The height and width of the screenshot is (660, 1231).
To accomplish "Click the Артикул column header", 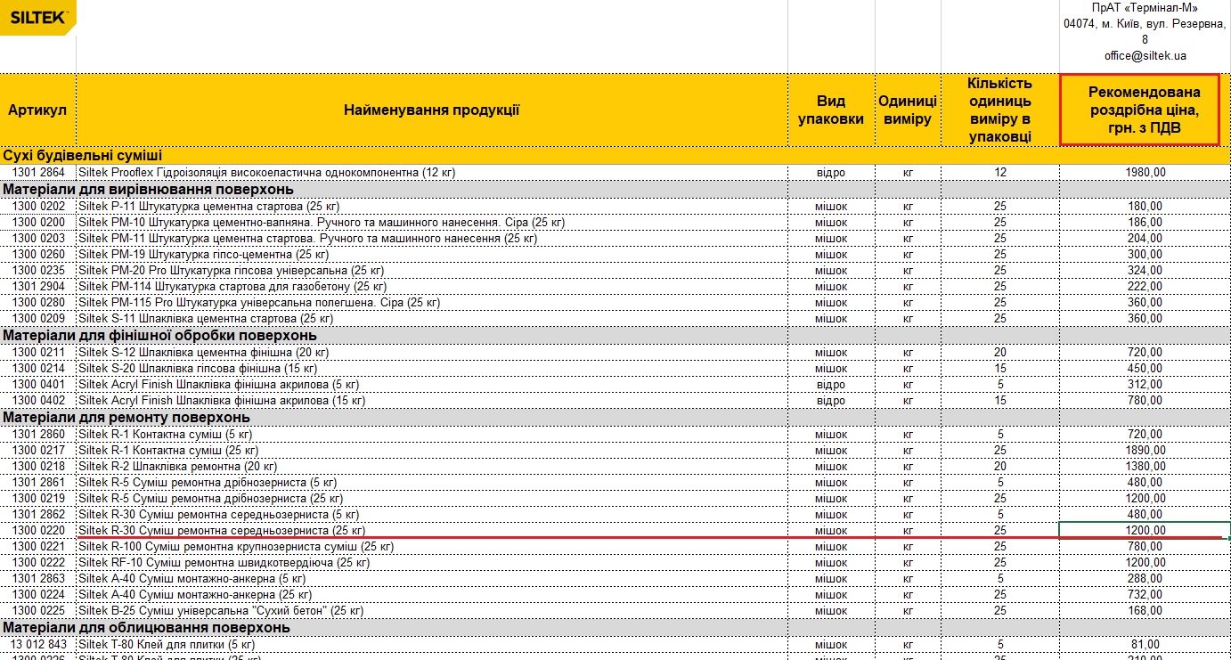I will click(38, 110).
